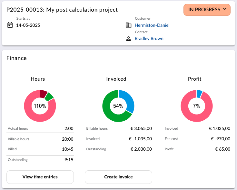The image size is (237, 190).
Task: Click the calendar icon beside the start date
Action: [10, 25]
